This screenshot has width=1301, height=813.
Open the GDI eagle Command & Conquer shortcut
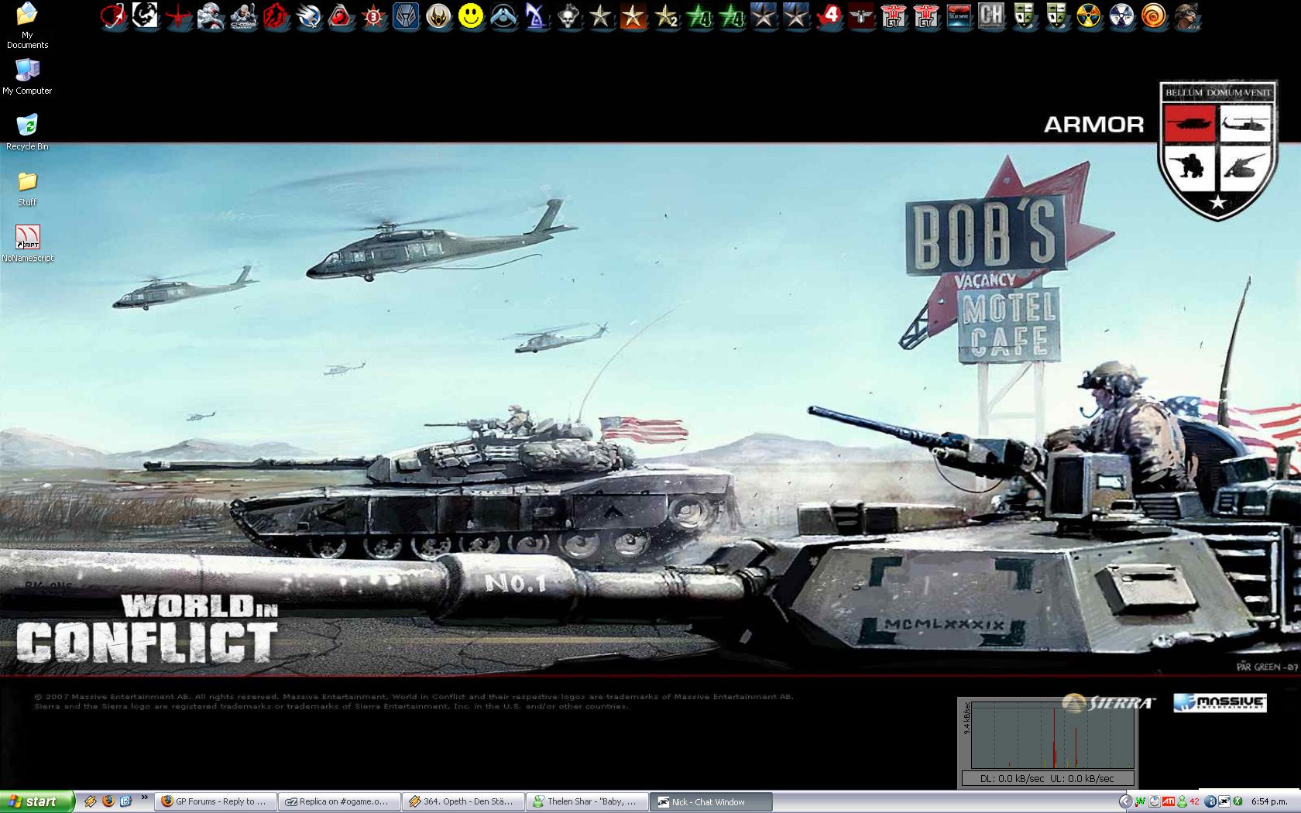(x=308, y=15)
